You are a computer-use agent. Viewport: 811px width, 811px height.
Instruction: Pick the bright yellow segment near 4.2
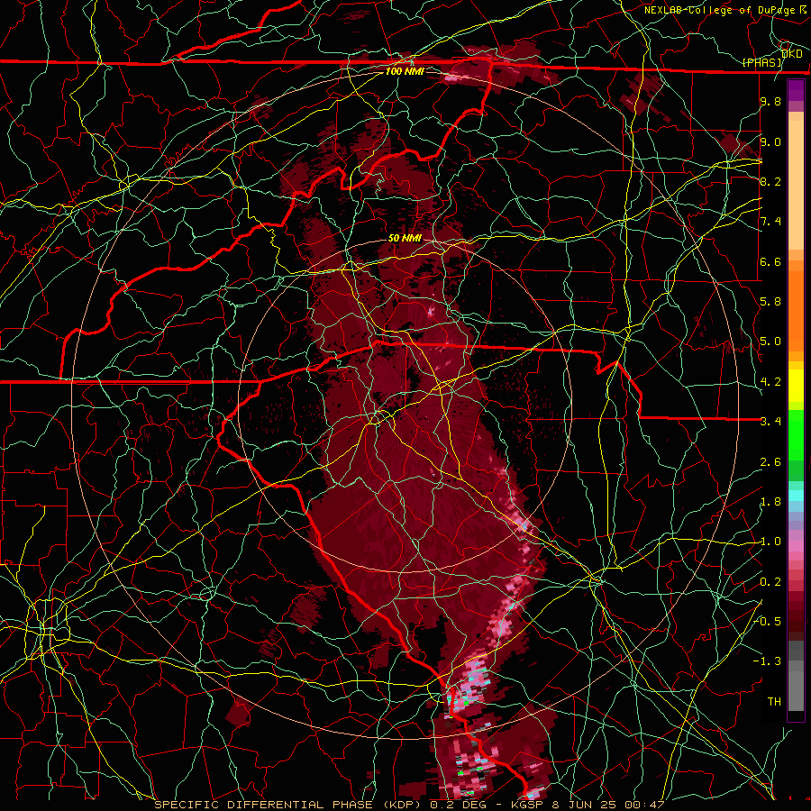pyautogui.click(x=796, y=386)
